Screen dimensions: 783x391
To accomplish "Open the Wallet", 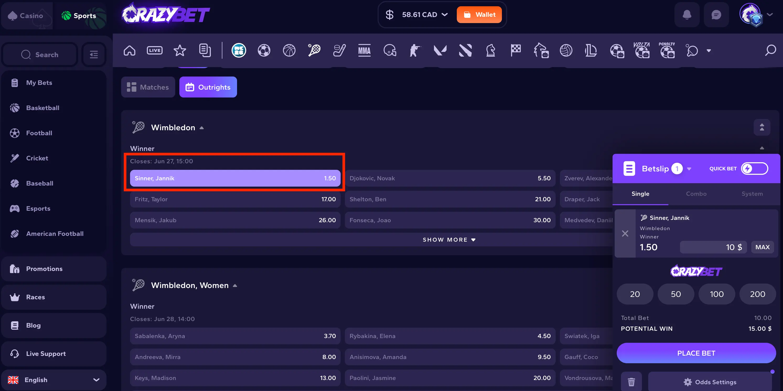I will click(479, 15).
